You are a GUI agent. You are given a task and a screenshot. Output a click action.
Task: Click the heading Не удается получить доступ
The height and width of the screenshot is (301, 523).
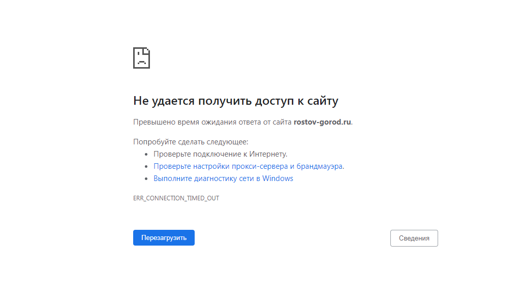click(235, 101)
